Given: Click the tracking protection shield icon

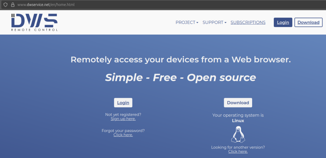Looking at the screenshot, I should point(5,4).
